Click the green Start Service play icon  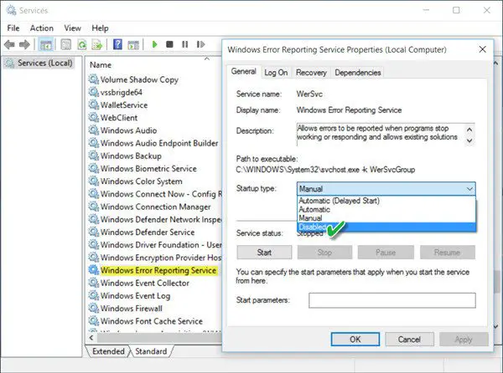154,44
